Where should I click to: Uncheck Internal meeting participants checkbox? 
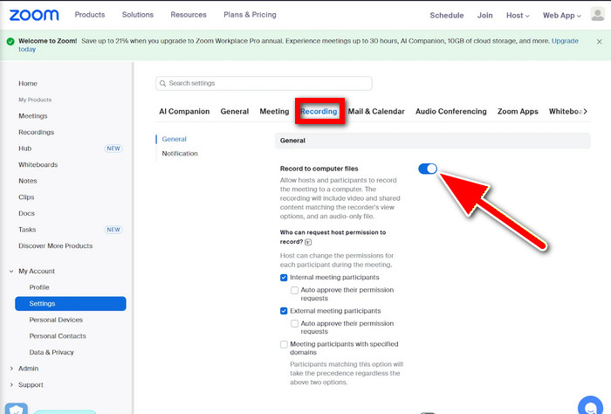pyautogui.click(x=284, y=277)
